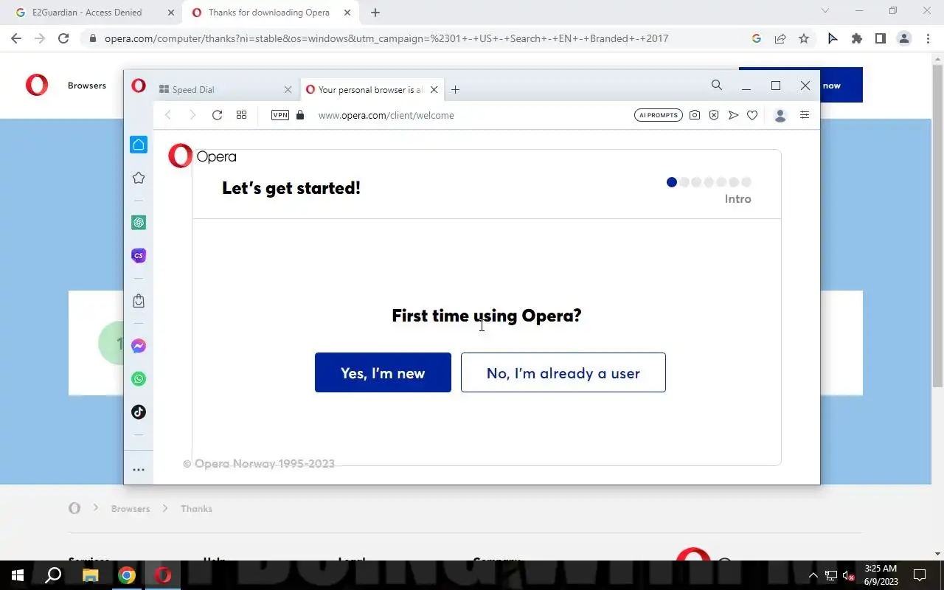Expand Chrome tab search chevron
Viewport: 944px width, 590px height.
click(x=825, y=11)
